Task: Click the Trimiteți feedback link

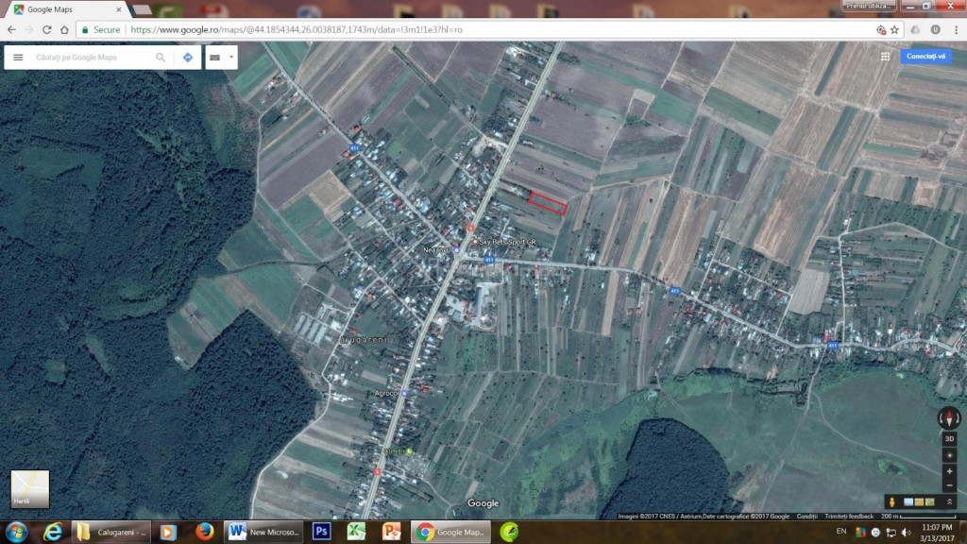Action: 849,517
